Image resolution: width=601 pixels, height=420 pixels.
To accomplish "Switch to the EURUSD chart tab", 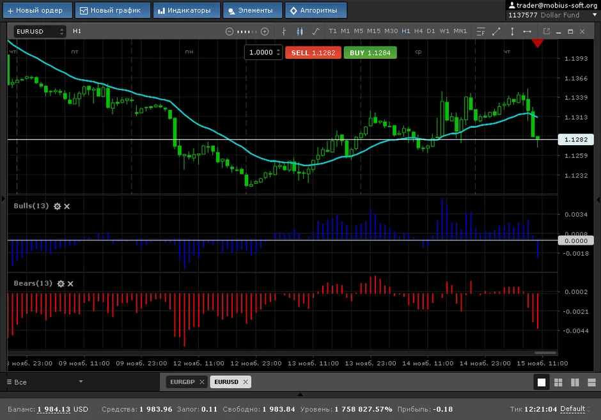I will tap(226, 382).
